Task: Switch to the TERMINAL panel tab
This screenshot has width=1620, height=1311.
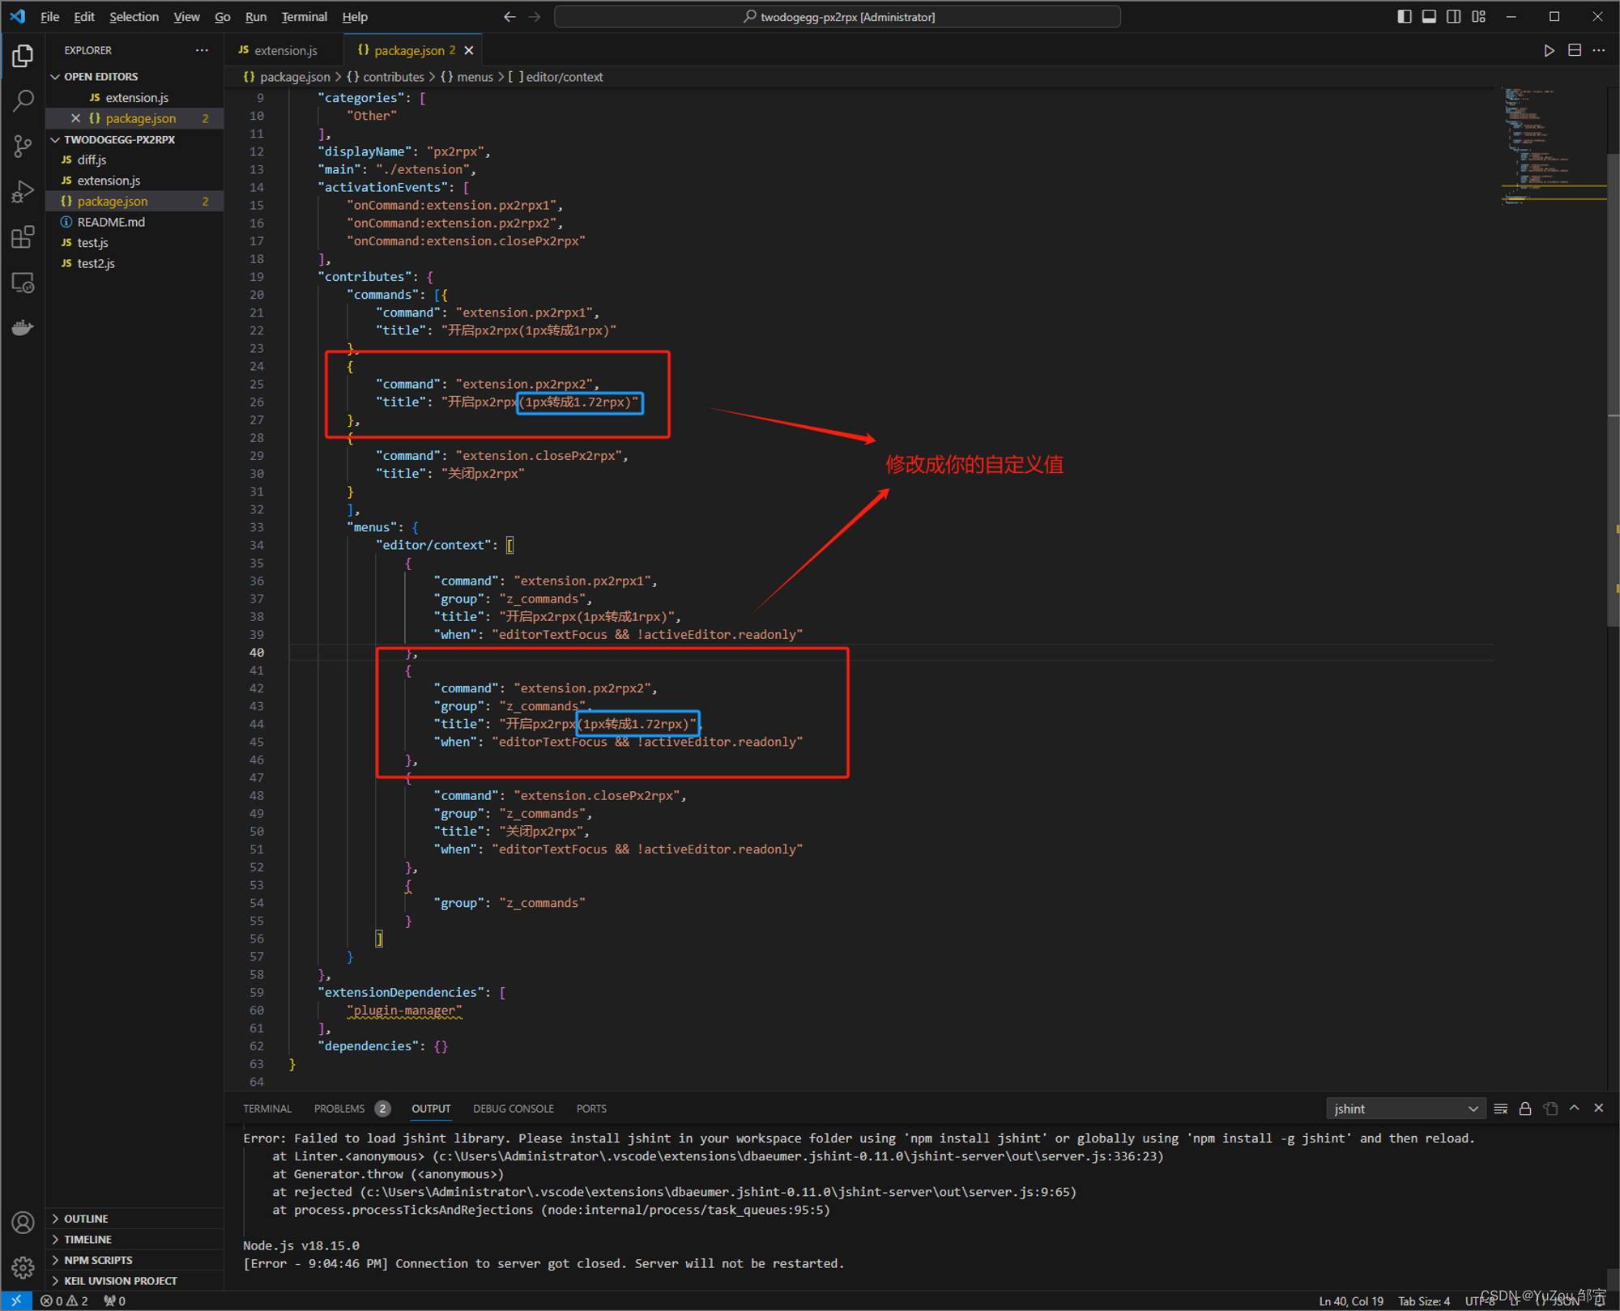Action: pyautogui.click(x=266, y=1109)
